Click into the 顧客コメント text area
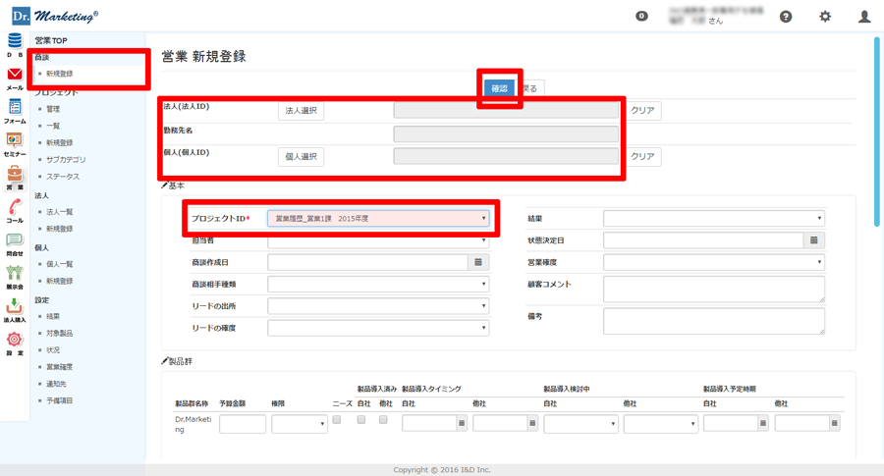 tap(714, 289)
